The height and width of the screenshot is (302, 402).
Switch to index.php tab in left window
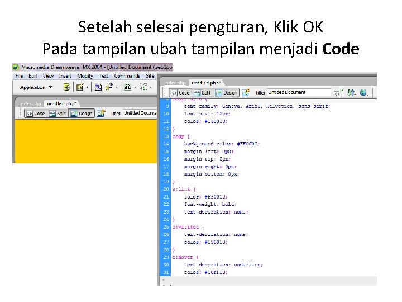pyautogui.click(x=30, y=104)
